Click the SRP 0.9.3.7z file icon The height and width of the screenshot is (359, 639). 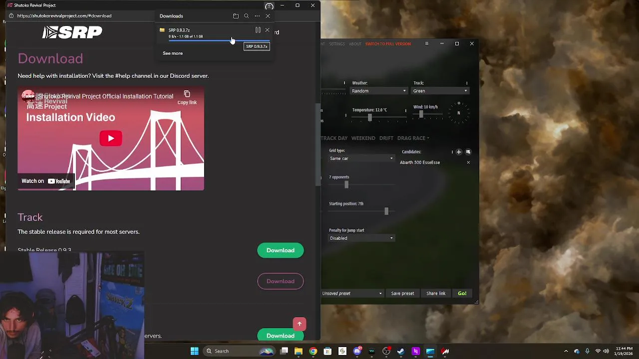pyautogui.click(x=162, y=30)
